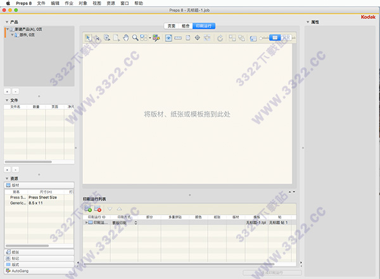
Task: Click the move down triangle in press run list
Action: 110,209
